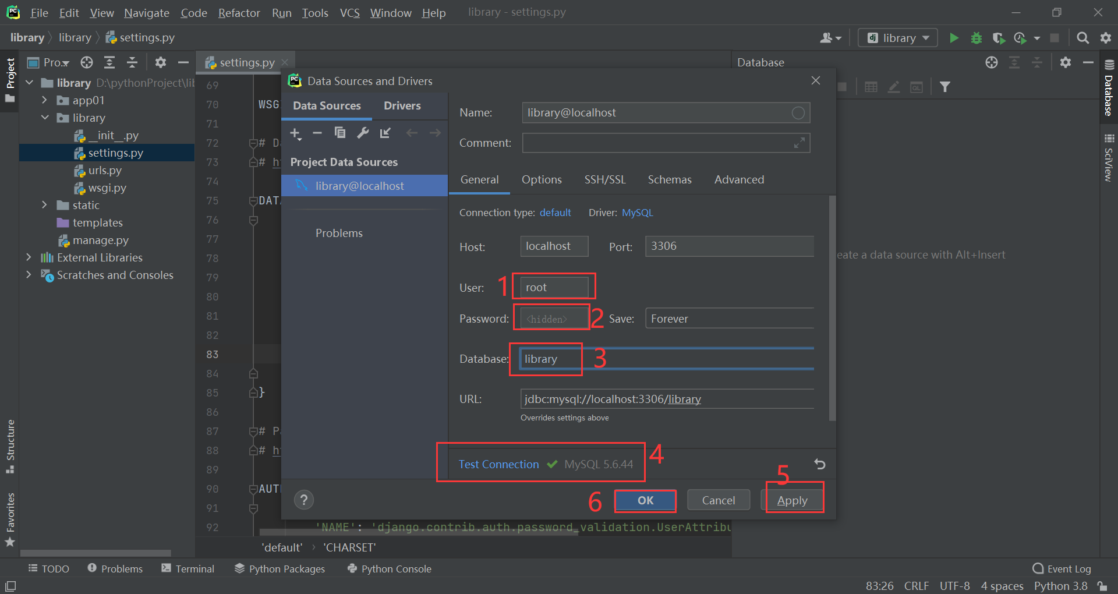Expand all in Project panel
This screenshot has width=1118, height=594.
[x=109, y=62]
